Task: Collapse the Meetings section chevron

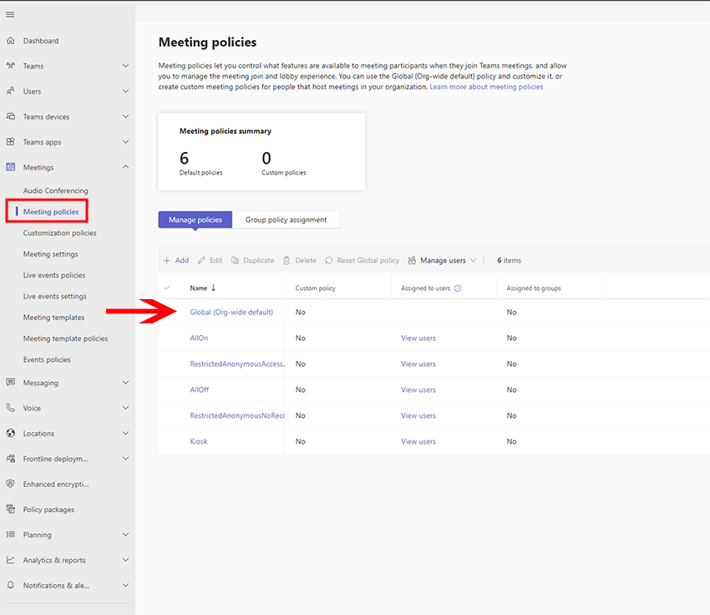Action: [125, 167]
